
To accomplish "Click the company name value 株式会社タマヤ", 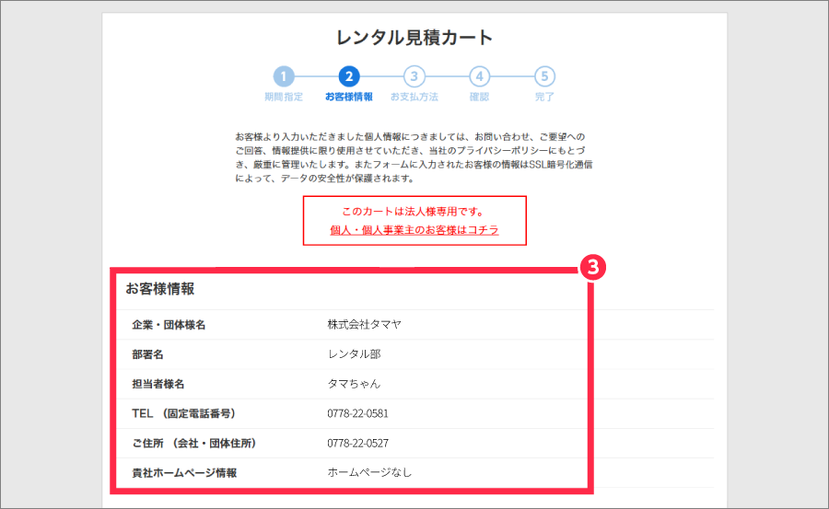I will pyautogui.click(x=364, y=324).
